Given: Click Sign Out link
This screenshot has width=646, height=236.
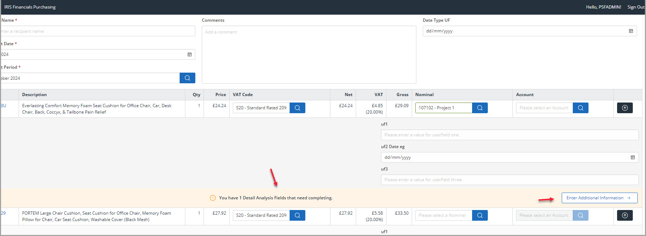Looking at the screenshot, I should [636, 7].
